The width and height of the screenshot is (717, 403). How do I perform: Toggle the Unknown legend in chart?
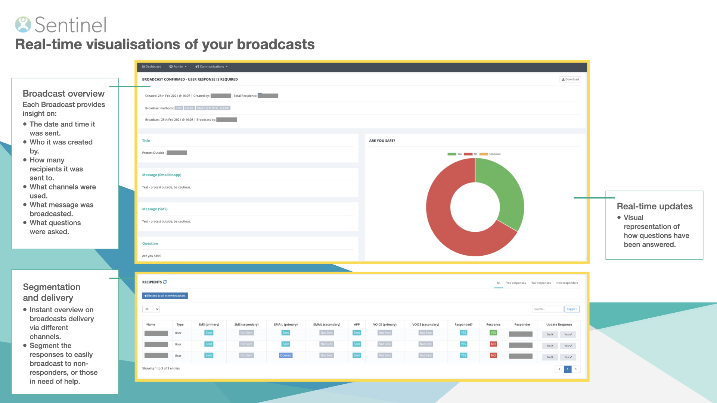(490, 154)
